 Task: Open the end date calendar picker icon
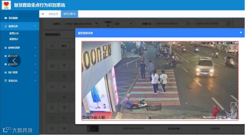228,23
